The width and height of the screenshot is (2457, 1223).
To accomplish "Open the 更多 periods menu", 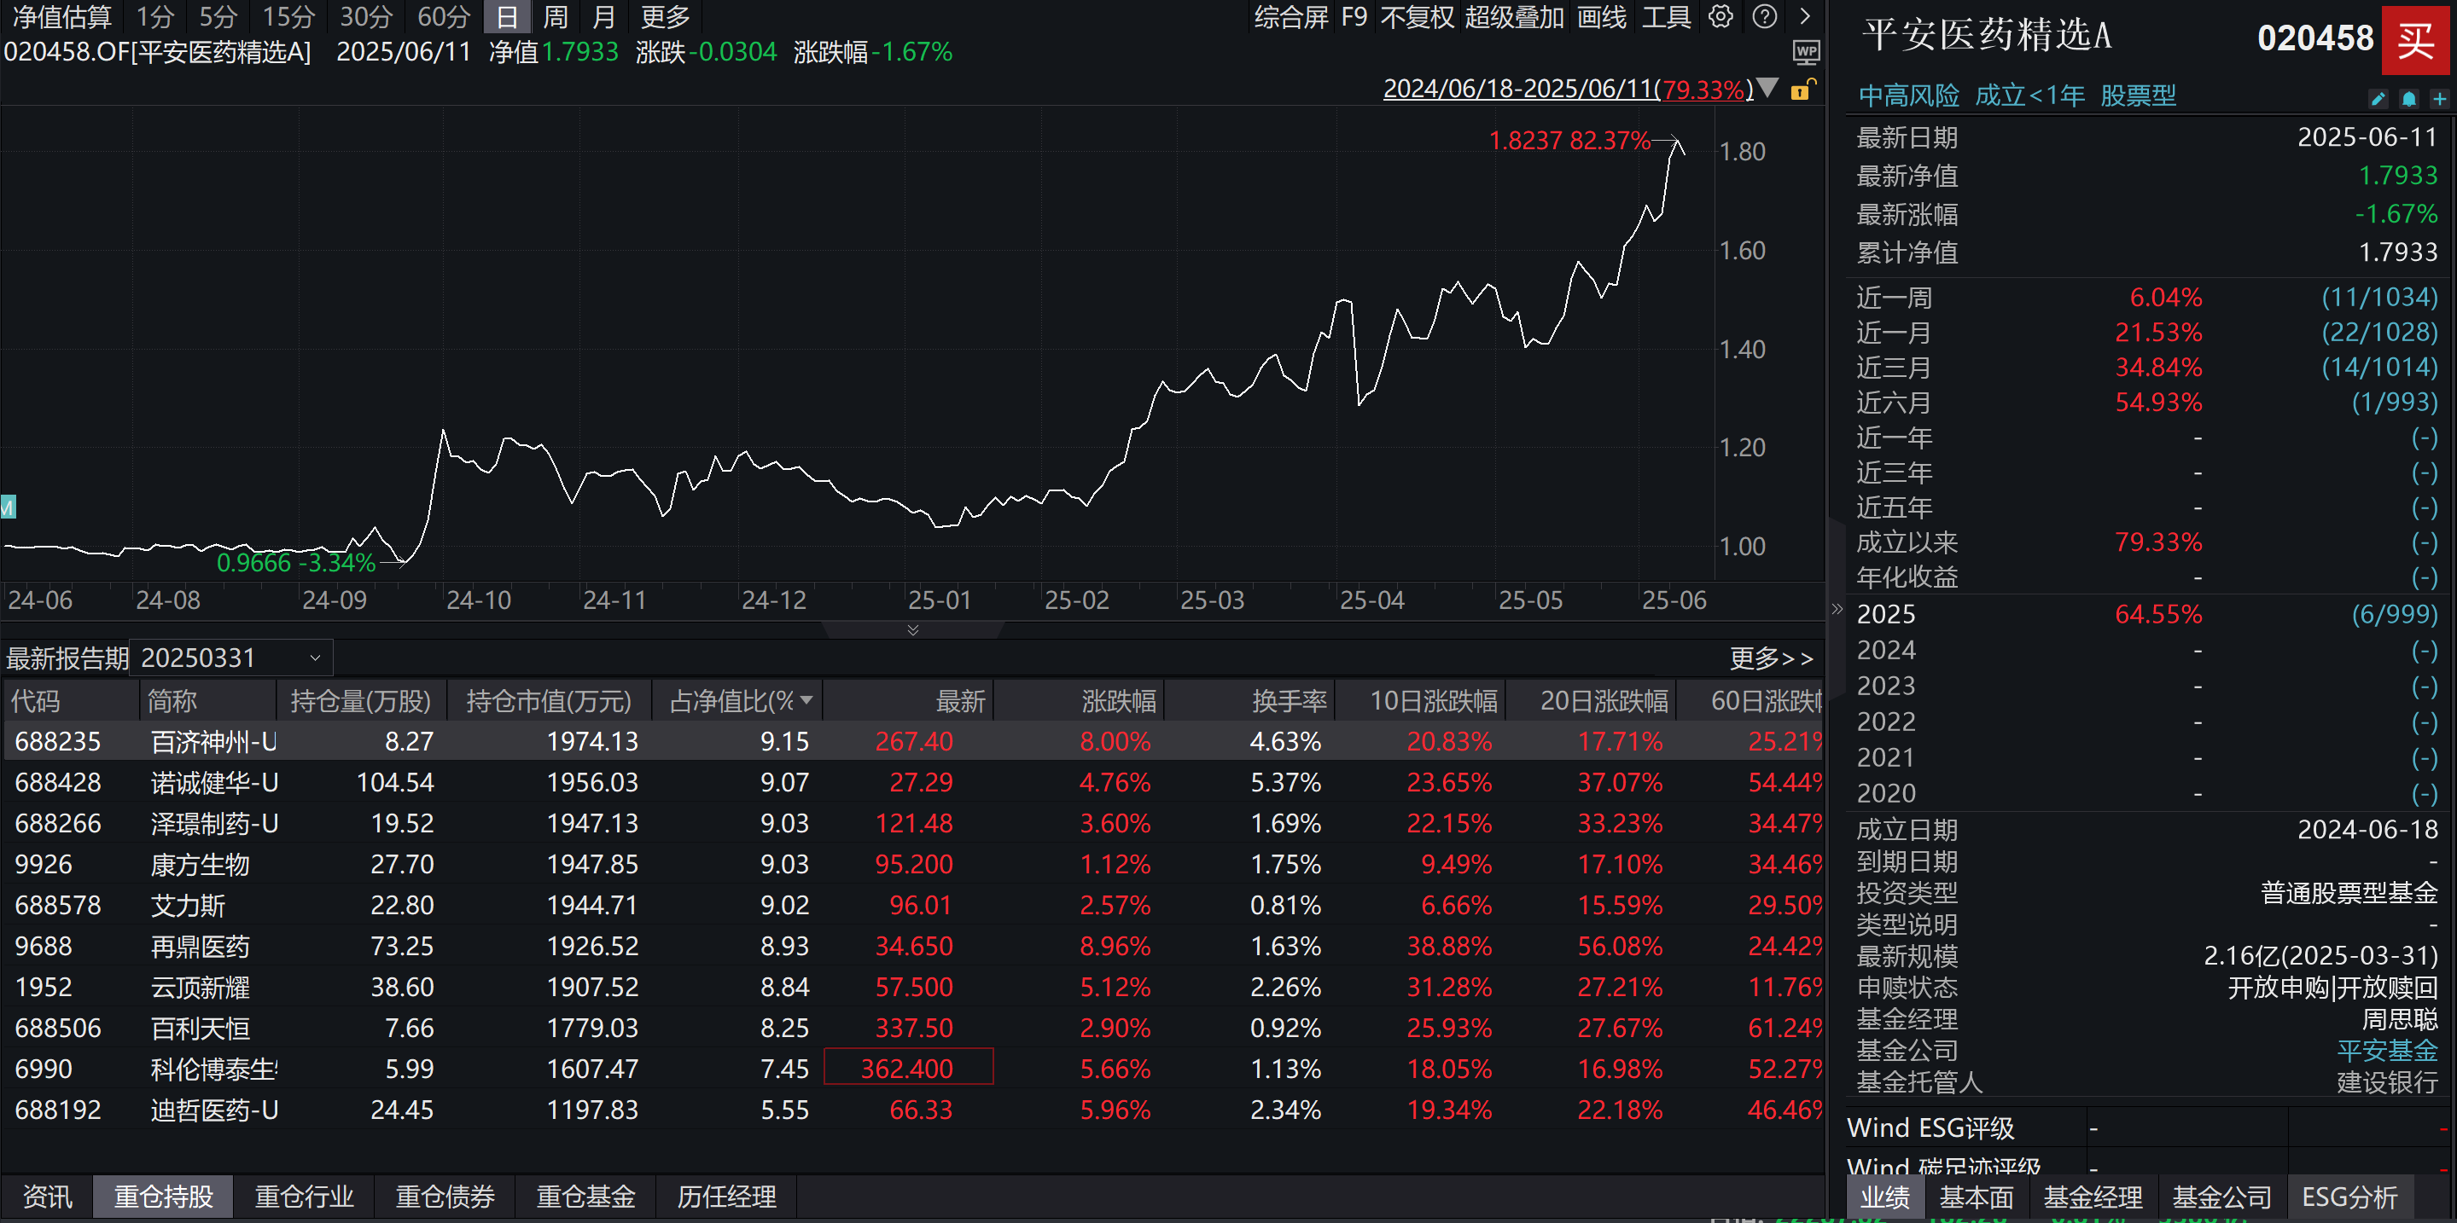I will (665, 16).
